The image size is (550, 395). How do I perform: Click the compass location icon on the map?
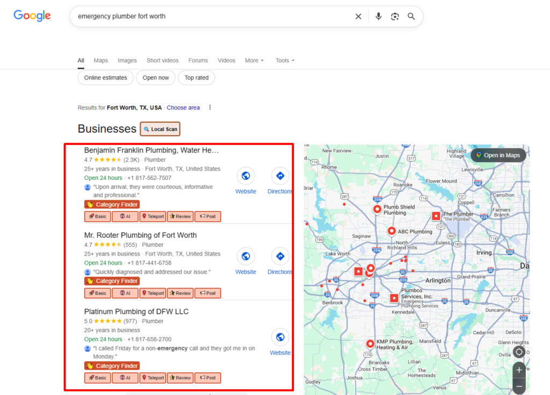(518, 352)
